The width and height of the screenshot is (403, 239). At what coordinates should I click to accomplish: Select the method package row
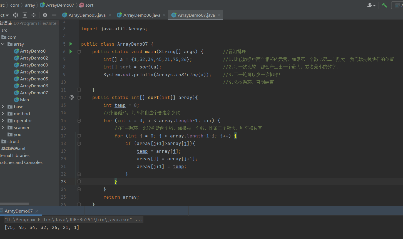coord(29,114)
